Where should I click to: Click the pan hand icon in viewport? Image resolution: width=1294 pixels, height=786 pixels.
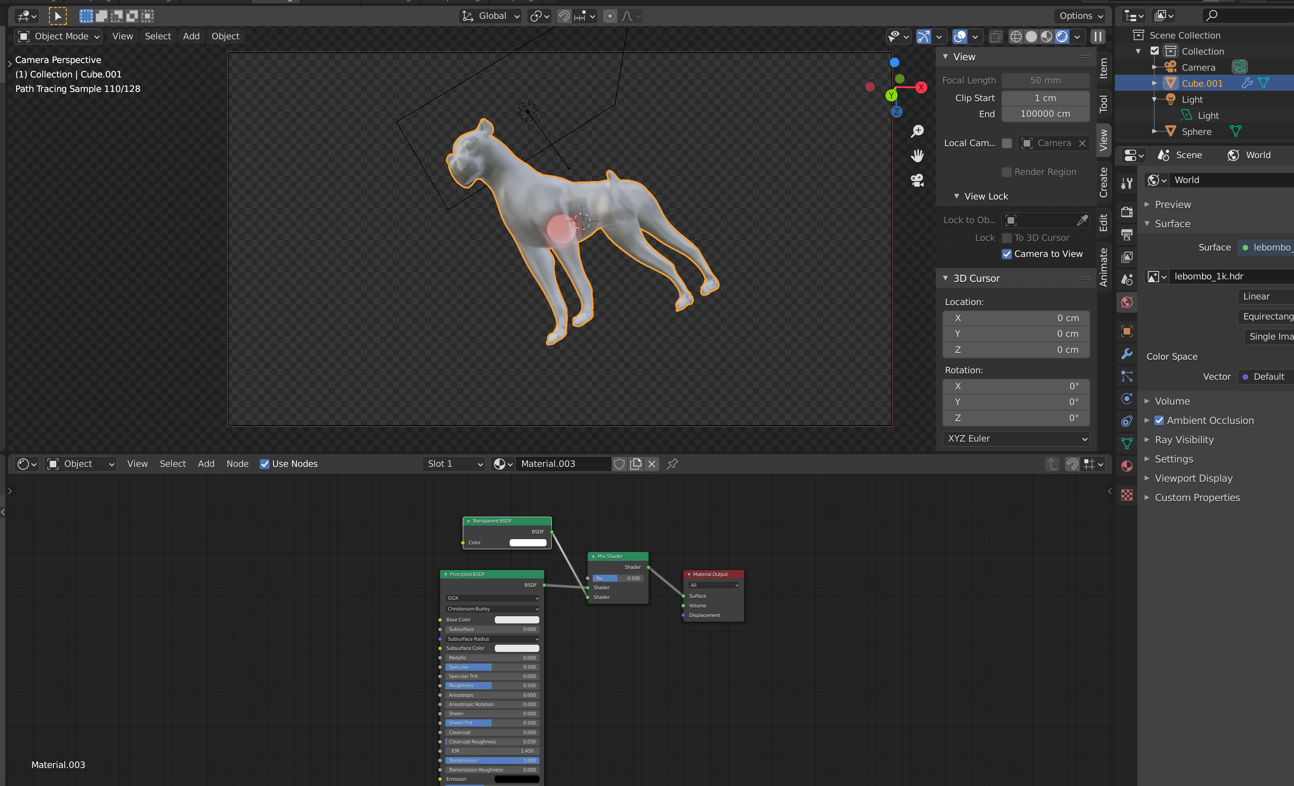917,156
